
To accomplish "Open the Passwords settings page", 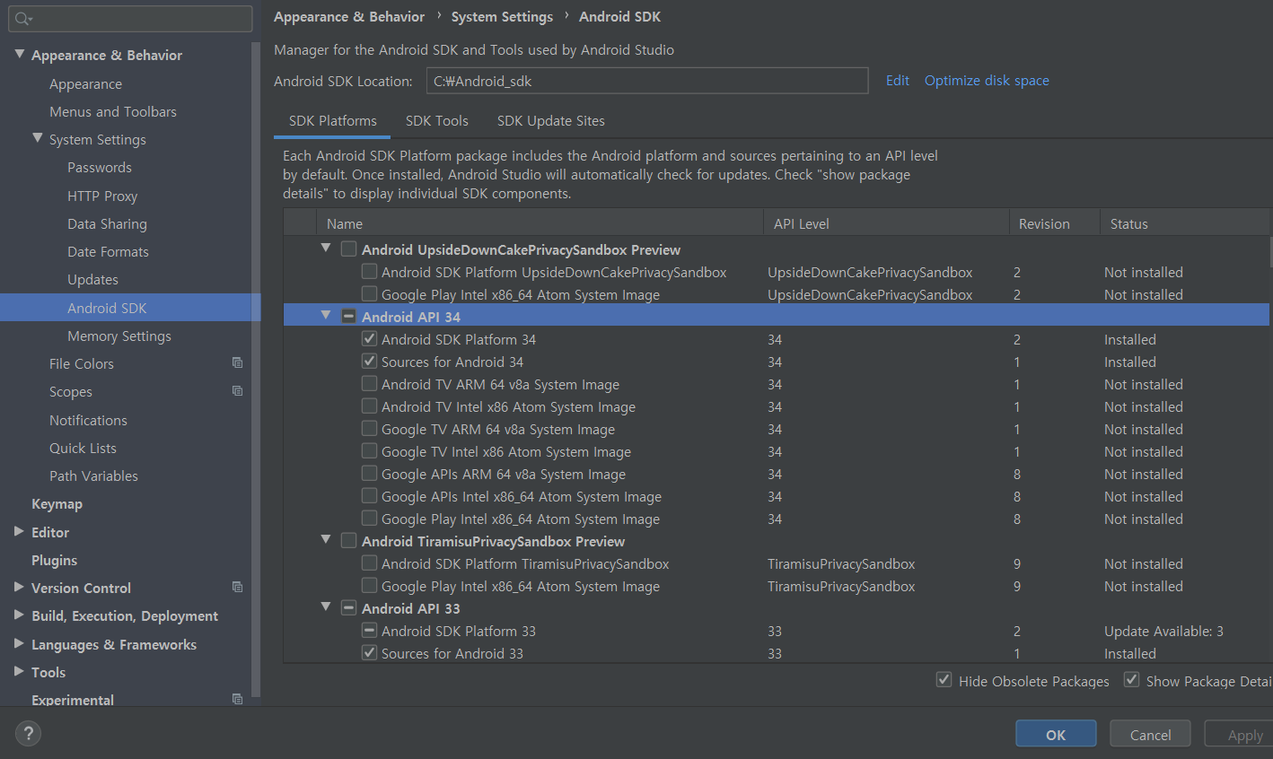I will pyautogui.click(x=100, y=167).
